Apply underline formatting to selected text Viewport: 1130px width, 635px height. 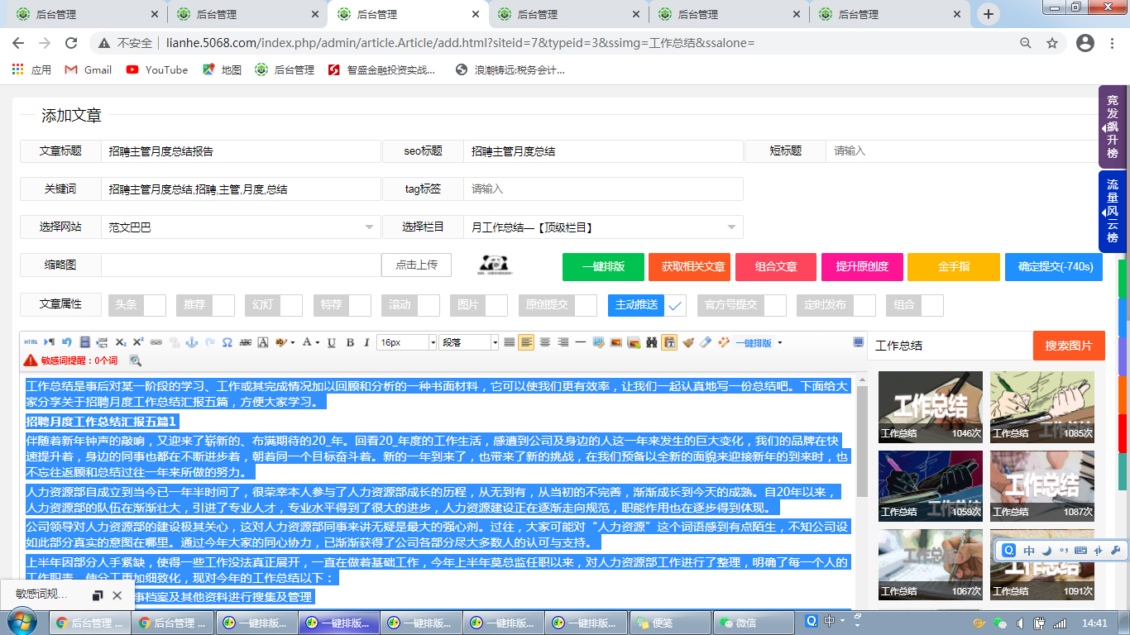333,341
